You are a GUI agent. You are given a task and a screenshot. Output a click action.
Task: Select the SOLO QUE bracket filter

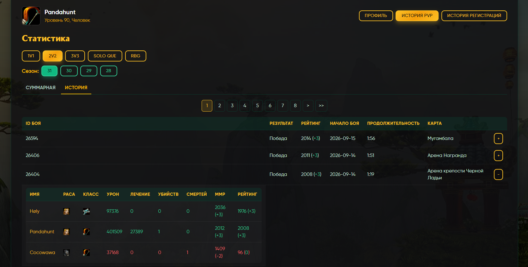105,56
